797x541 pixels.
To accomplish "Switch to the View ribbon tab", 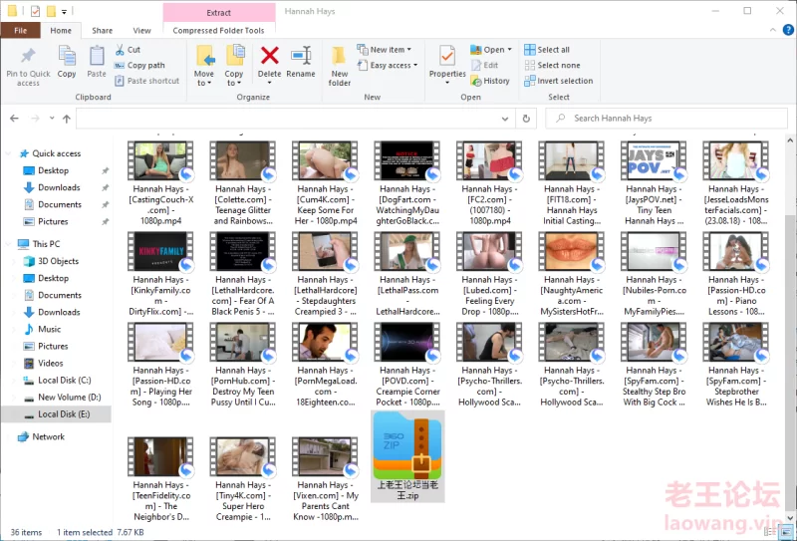I will 142,31.
